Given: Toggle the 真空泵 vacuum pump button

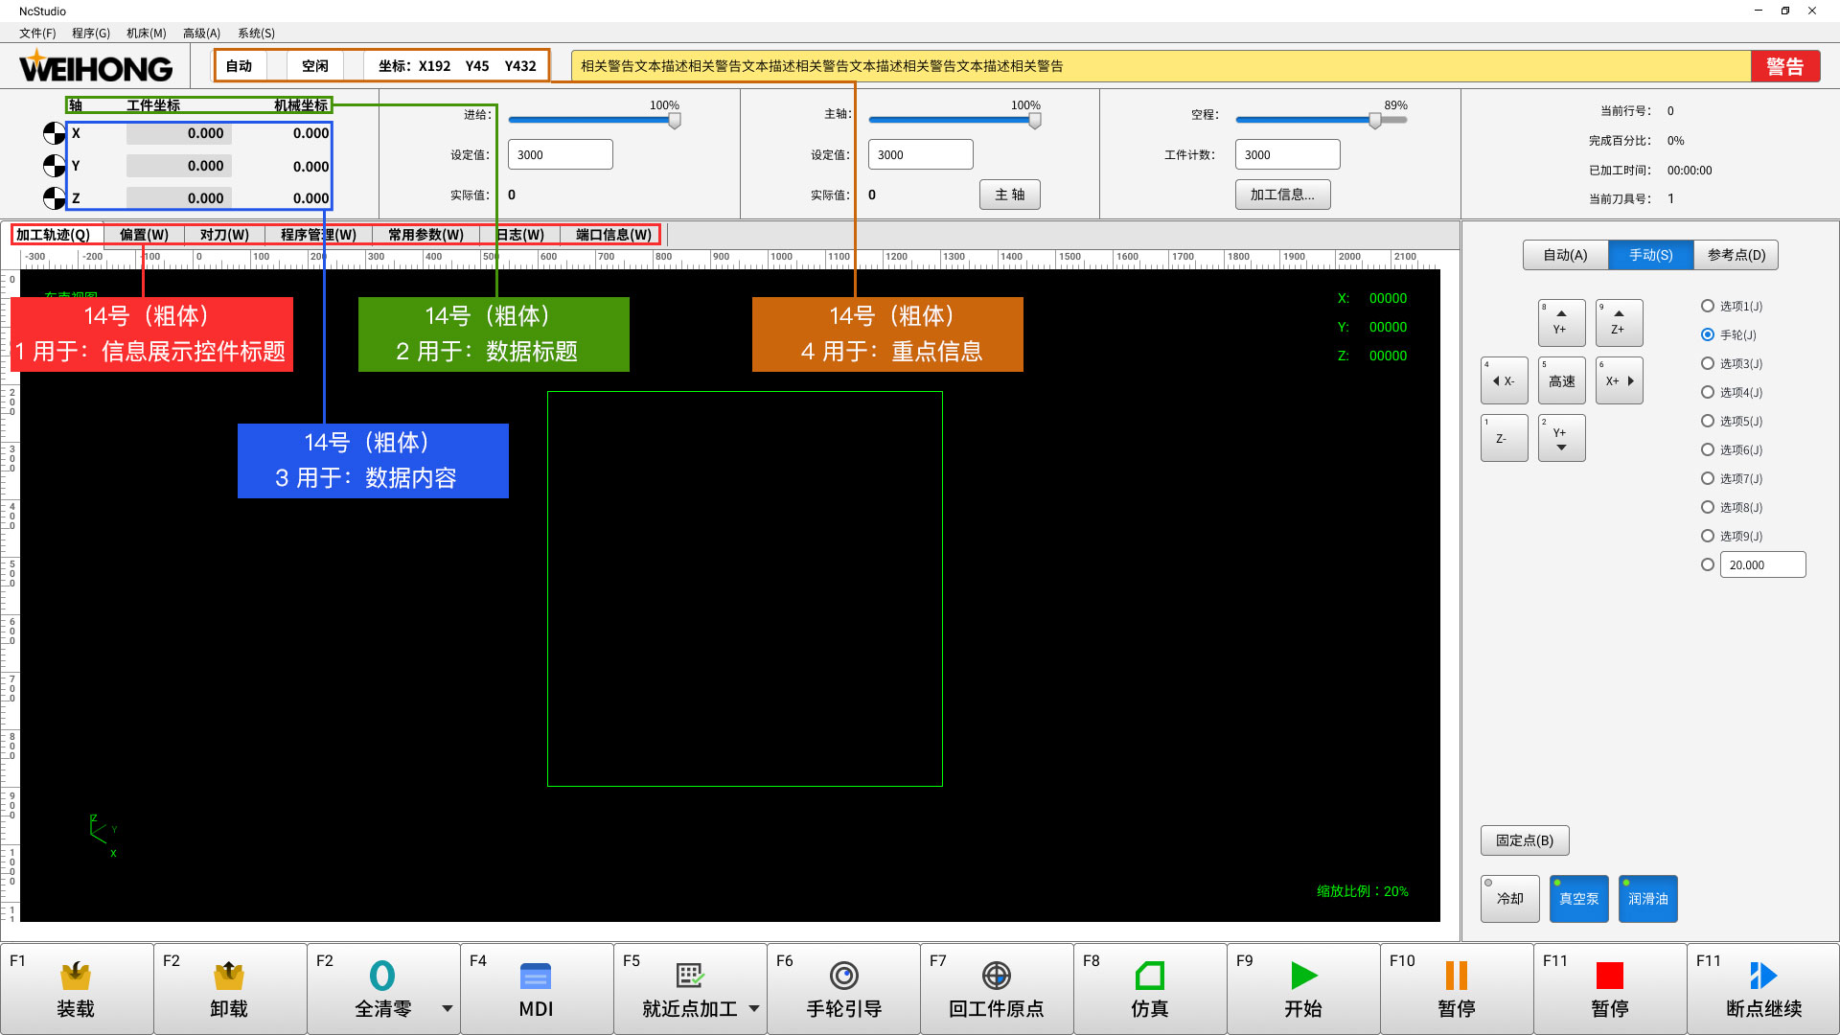Looking at the screenshot, I should point(1578,899).
